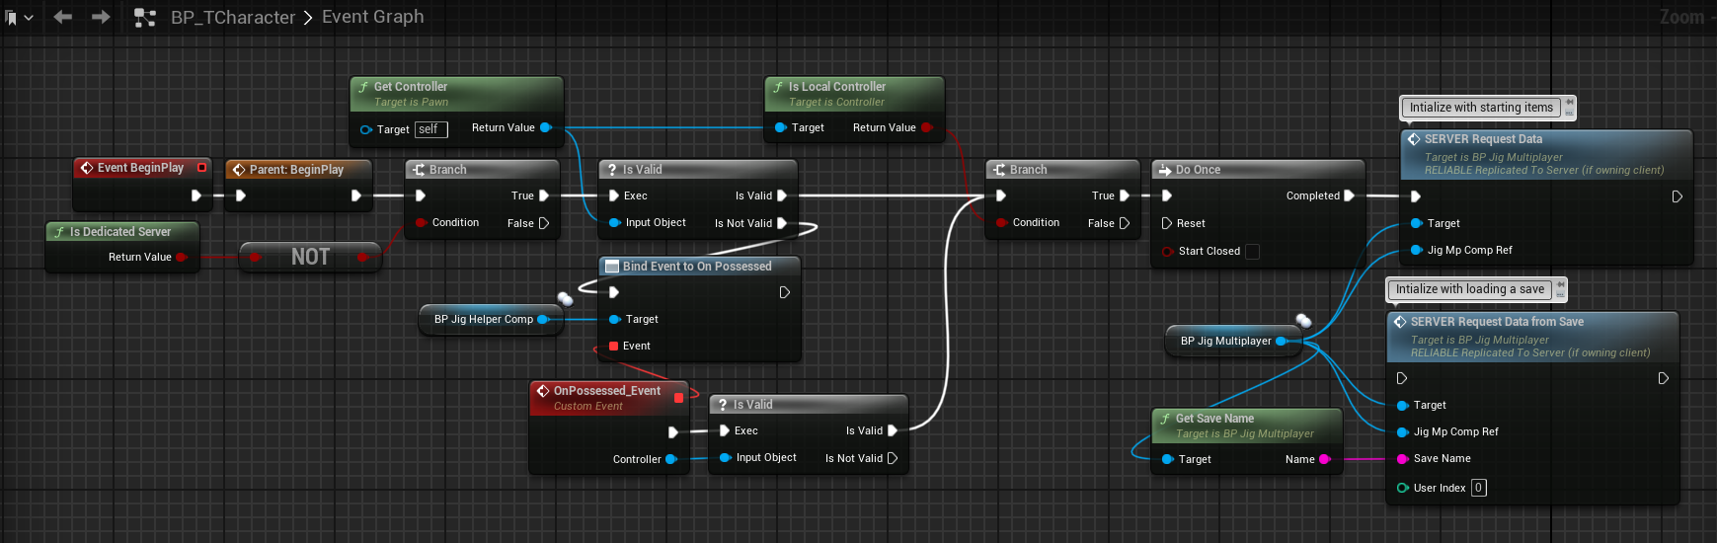Select the Bind Event to On Possessed header

[x=698, y=267]
